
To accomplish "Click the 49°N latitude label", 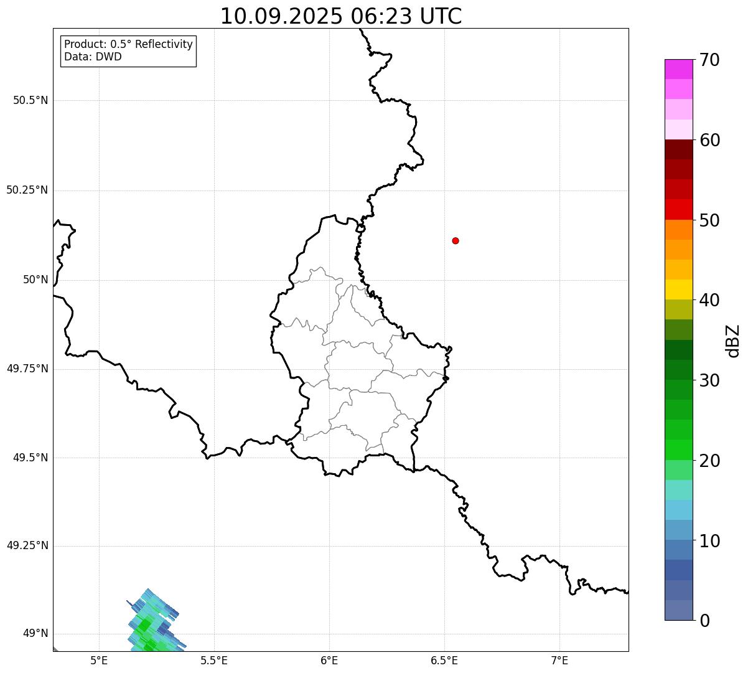I will tap(35, 633).
